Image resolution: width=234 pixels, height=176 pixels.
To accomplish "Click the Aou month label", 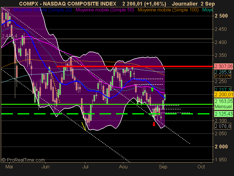I will (x=123, y=167).
